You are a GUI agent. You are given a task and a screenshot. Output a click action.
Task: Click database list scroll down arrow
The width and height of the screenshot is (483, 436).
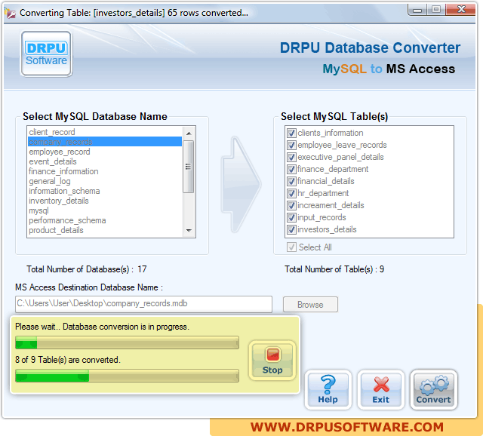click(189, 230)
